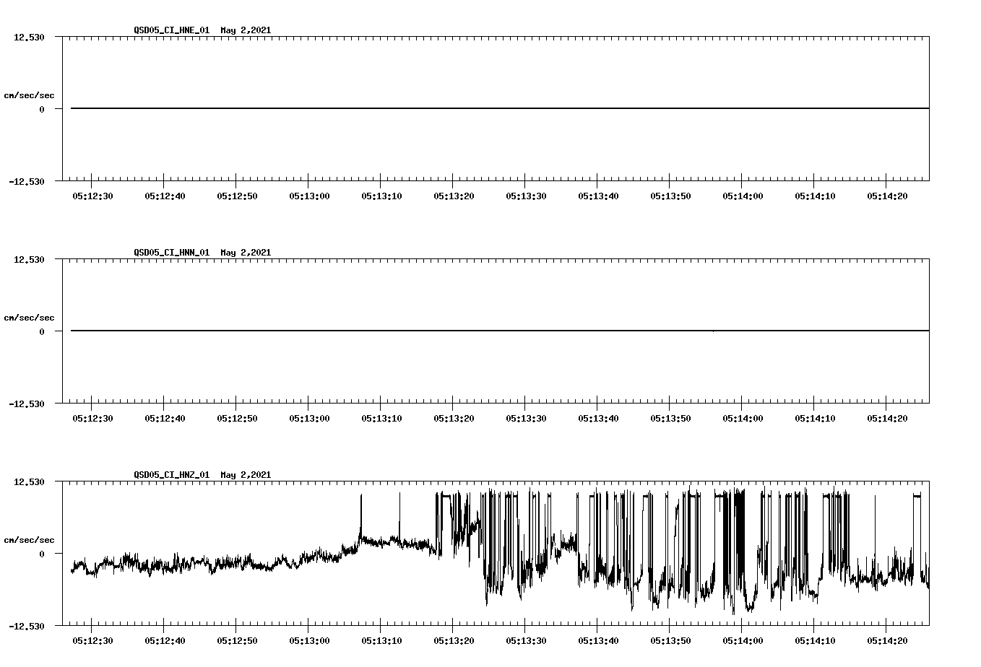Click the 05:13:00 tick on the HNE axis
981x667 pixels.
pos(309,195)
